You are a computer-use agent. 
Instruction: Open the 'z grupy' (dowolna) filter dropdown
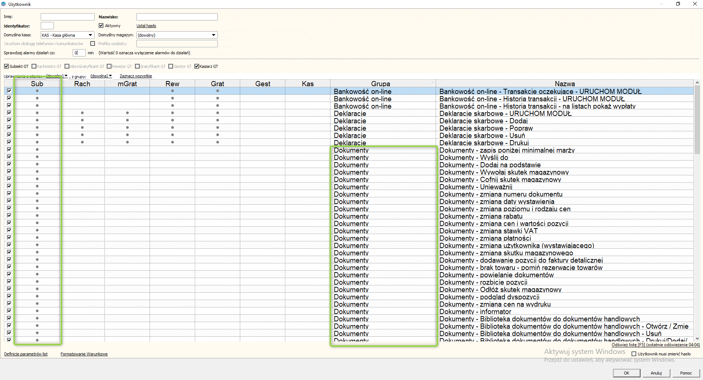pyautogui.click(x=101, y=76)
